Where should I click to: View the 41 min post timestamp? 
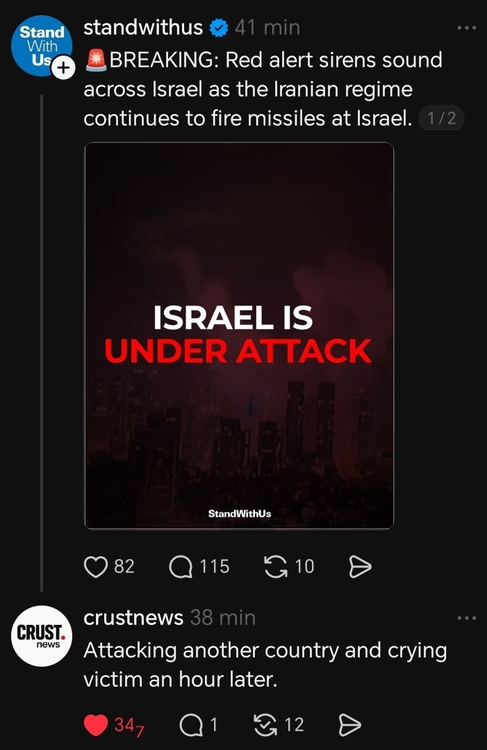point(267,27)
